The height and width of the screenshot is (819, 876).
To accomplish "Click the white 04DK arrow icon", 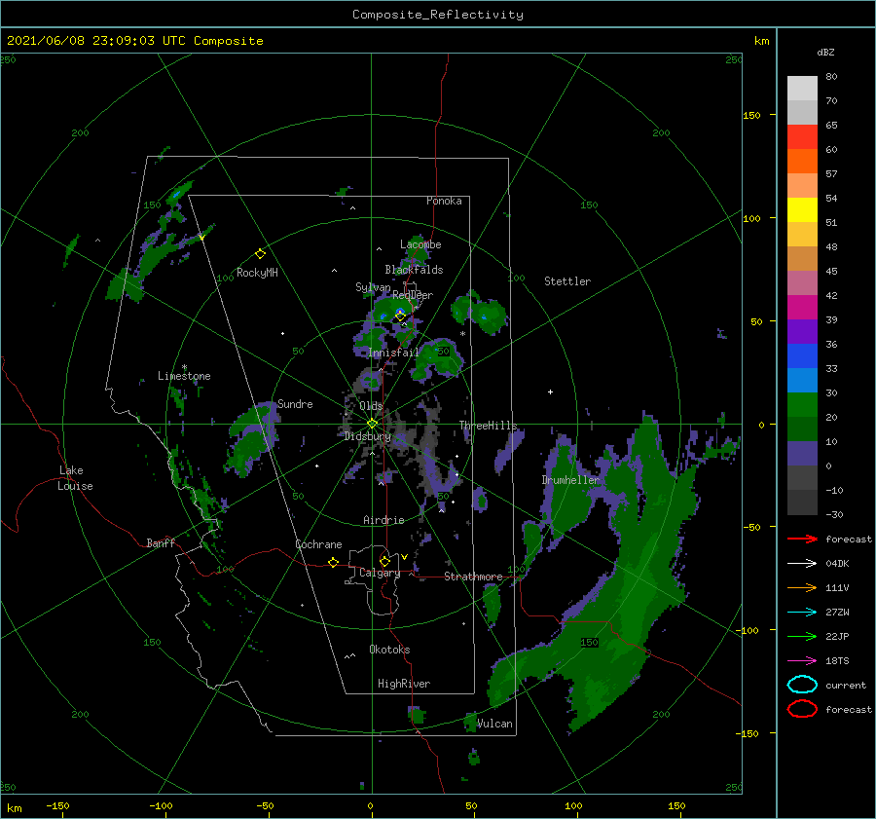I will (802, 564).
